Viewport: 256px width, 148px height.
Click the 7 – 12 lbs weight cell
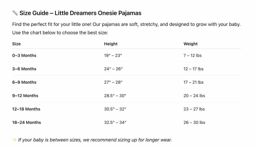[192, 55]
